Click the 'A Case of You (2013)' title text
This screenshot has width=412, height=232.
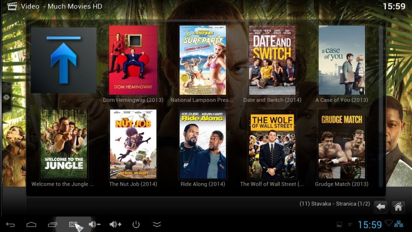[342, 100]
